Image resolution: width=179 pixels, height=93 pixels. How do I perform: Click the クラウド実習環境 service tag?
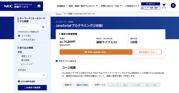pyautogui.click(x=144, y=85)
